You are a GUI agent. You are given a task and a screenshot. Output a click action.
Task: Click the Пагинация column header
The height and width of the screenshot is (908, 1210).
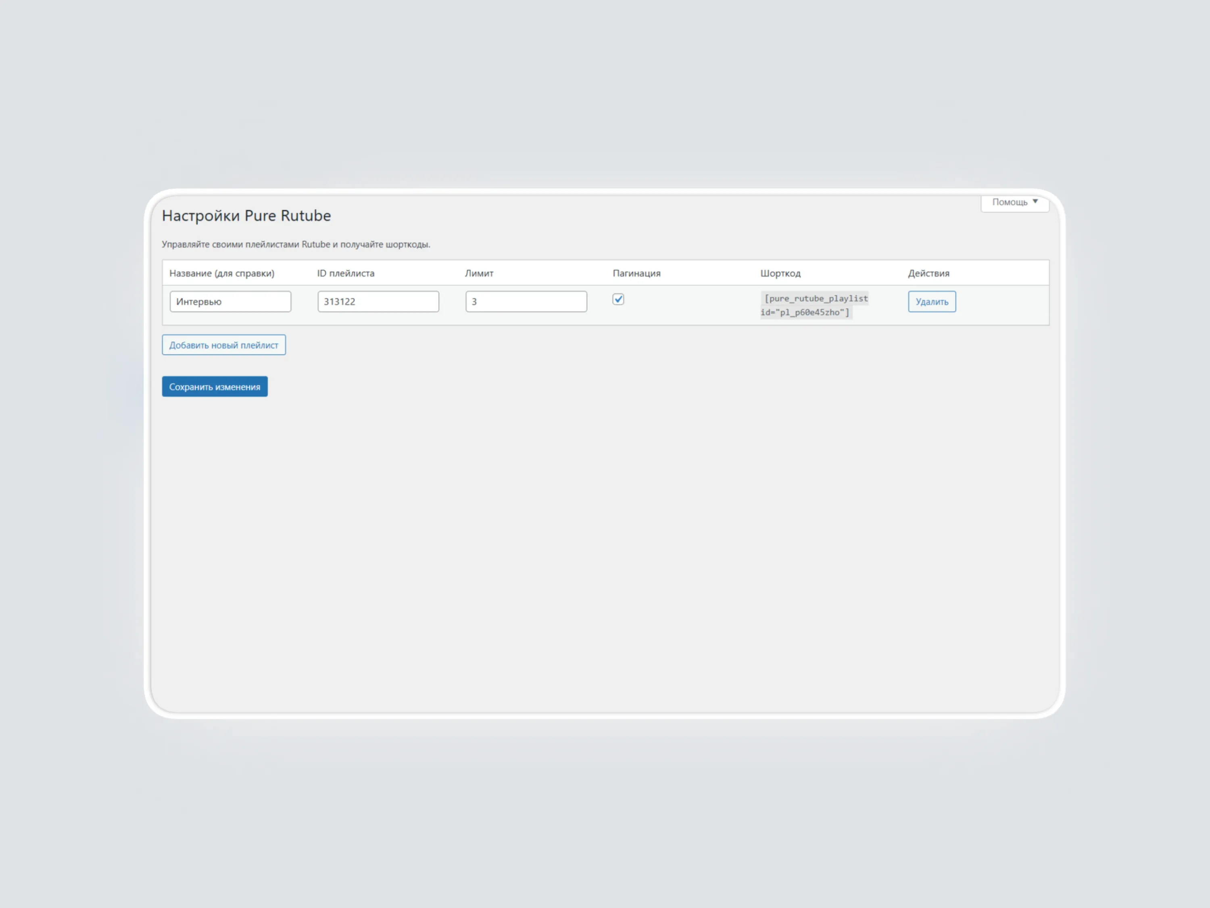tap(637, 273)
